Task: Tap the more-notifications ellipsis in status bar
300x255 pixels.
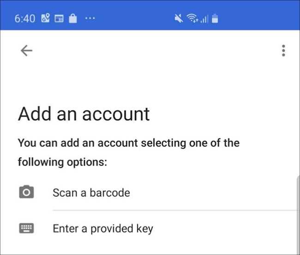Action: point(90,19)
